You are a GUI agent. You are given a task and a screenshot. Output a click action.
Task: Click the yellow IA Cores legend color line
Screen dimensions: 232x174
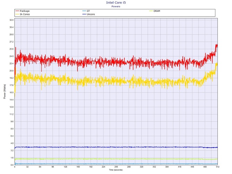tap(17, 14)
